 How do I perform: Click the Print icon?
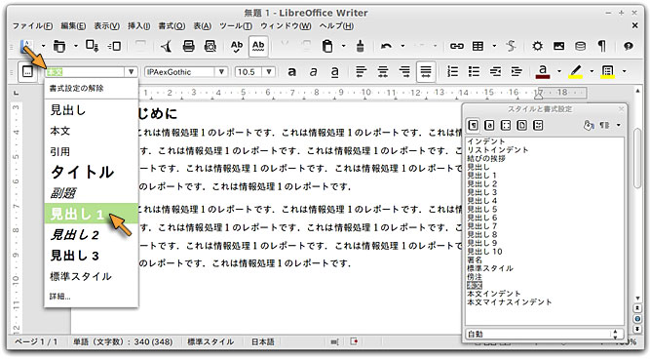tap(189, 46)
